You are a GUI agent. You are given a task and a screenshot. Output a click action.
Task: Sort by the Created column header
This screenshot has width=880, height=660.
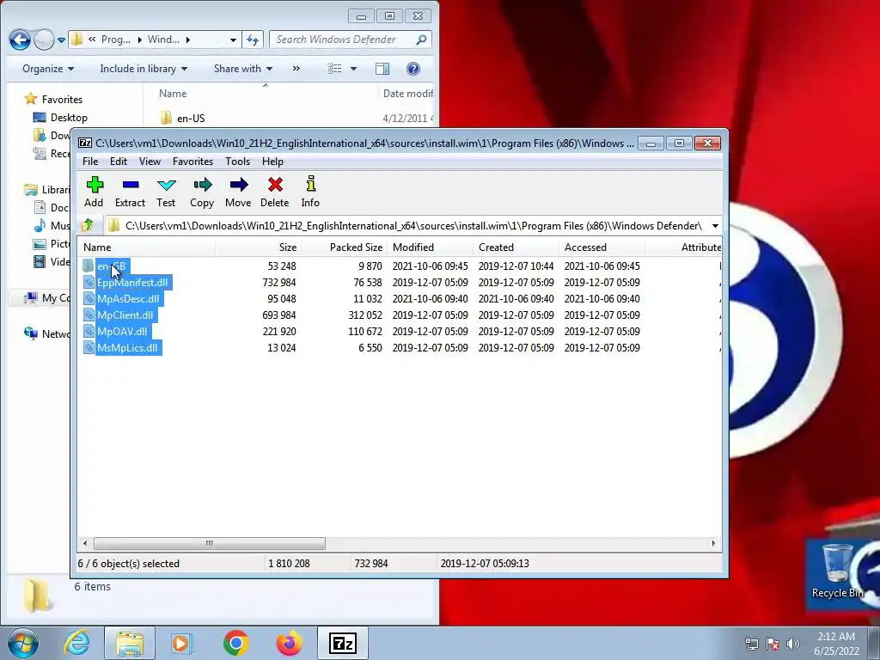[516, 247]
